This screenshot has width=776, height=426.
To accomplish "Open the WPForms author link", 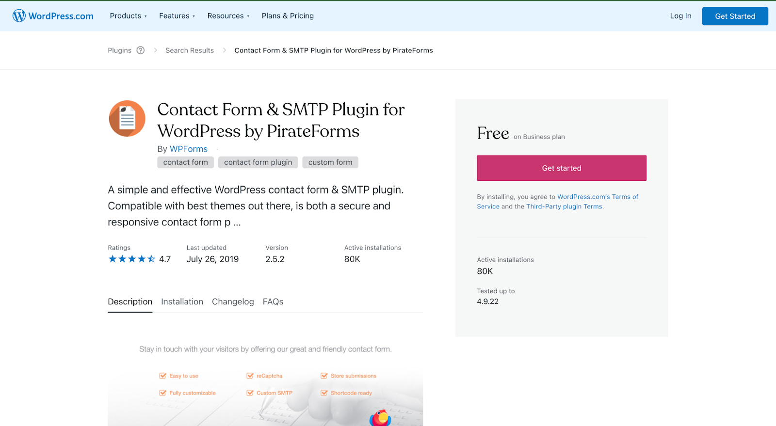I will (x=189, y=149).
